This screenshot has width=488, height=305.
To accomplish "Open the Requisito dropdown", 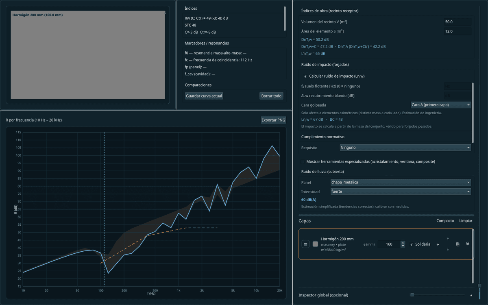I will 405,148.
